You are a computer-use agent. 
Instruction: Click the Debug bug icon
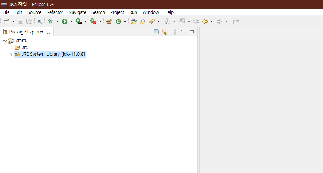pos(50,21)
